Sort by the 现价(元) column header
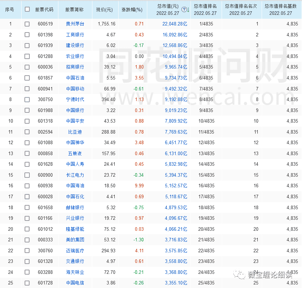The width and height of the screenshot is (302, 288). [x=104, y=10]
